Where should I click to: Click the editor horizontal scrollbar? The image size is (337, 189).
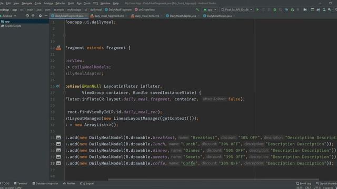pyautogui.click(x=213, y=180)
